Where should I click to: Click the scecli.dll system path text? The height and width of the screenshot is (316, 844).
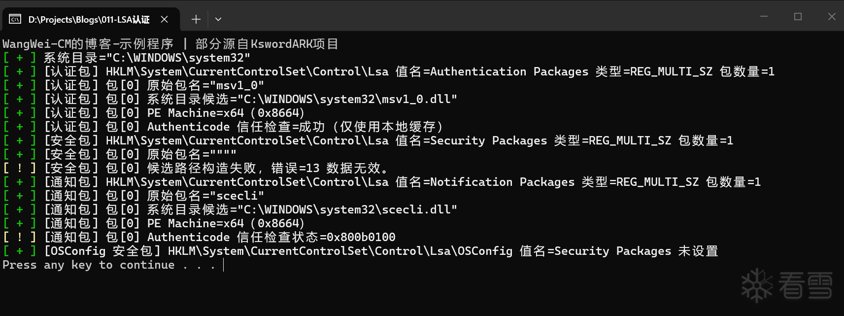pos(350,210)
